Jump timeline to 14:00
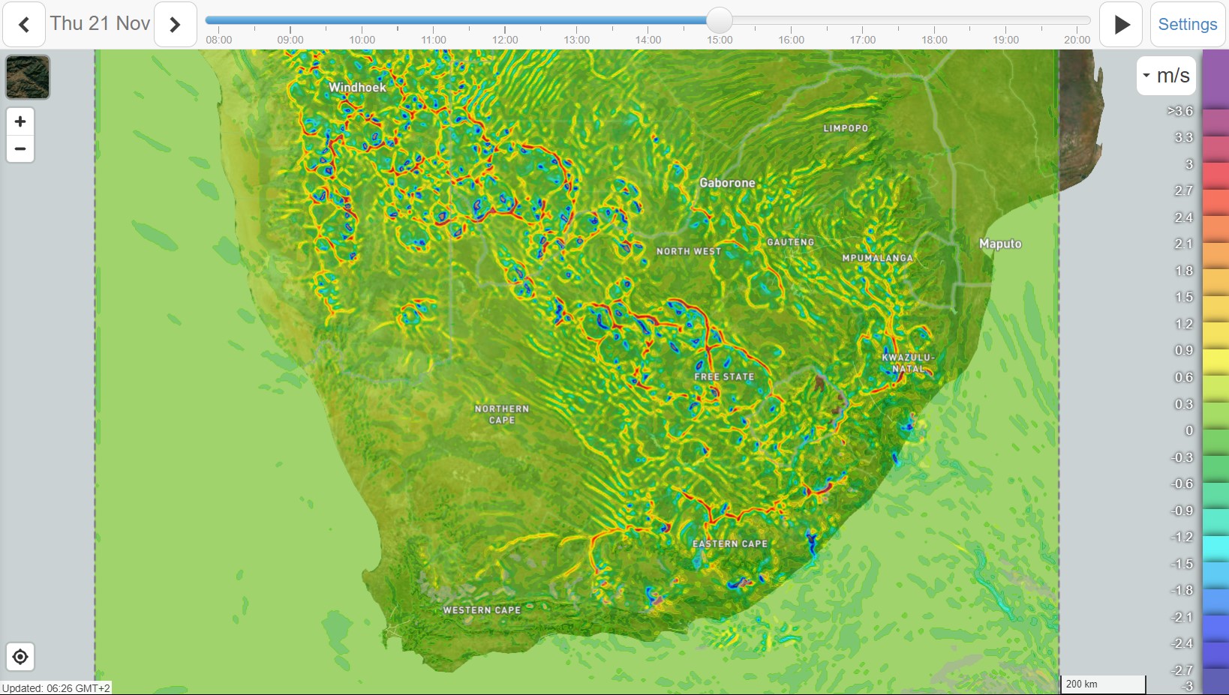 648,40
